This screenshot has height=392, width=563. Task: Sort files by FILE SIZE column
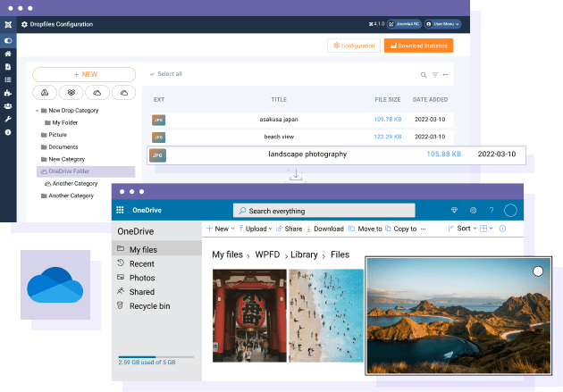[x=388, y=100]
